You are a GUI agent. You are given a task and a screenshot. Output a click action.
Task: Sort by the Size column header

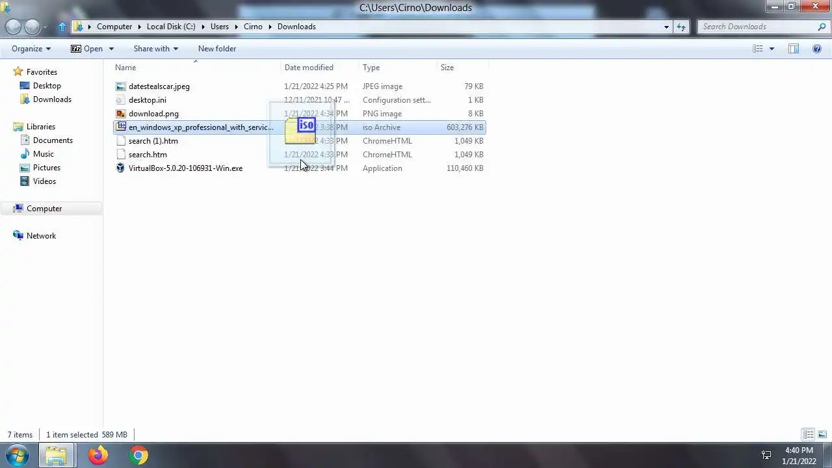(x=461, y=68)
